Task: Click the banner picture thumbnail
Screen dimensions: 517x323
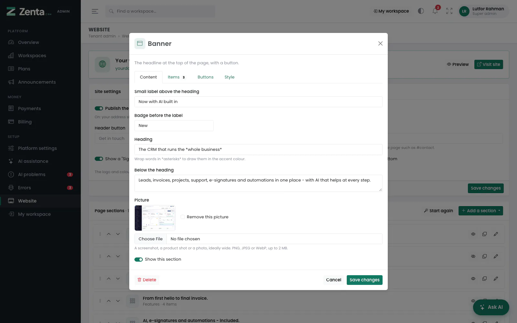Action: [155, 218]
